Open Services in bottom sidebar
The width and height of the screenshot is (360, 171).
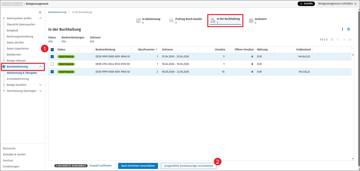8,161
